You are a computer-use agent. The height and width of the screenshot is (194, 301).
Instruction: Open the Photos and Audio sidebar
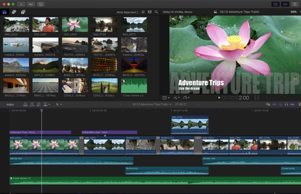pyautogui.click(x=14, y=12)
